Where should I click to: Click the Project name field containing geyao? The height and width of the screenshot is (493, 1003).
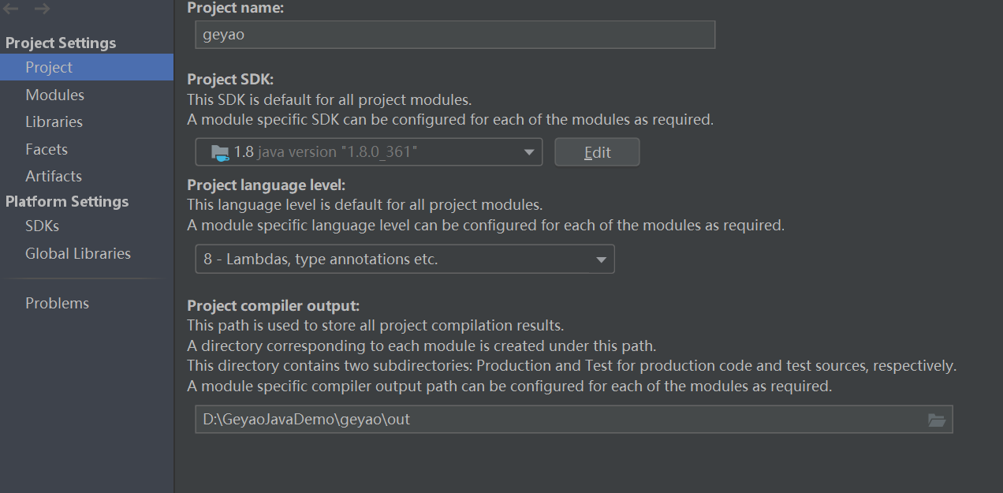tap(455, 35)
